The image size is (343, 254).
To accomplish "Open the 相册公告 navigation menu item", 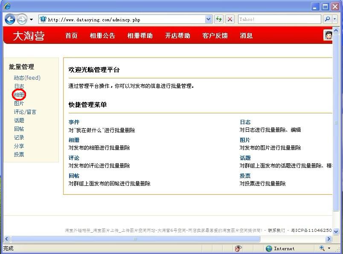I will tap(102, 36).
